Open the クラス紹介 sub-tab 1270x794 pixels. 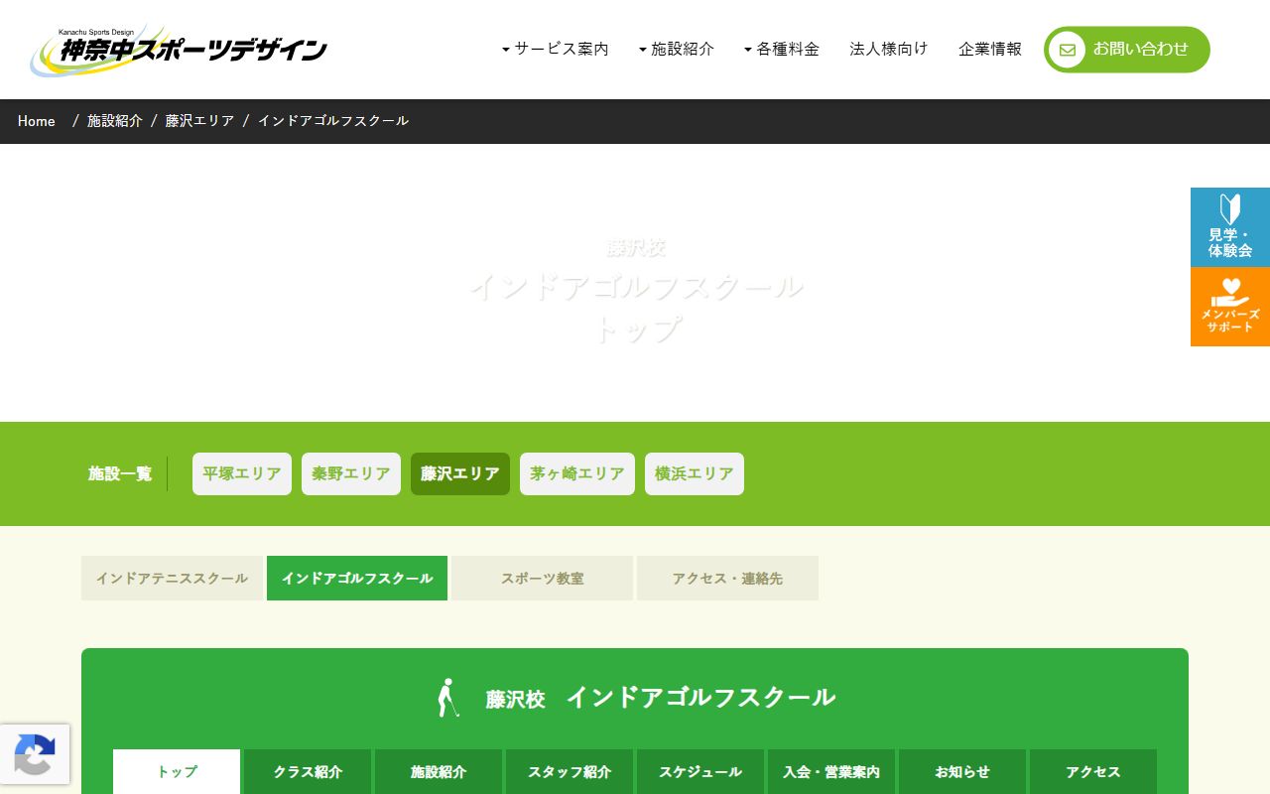pyautogui.click(x=308, y=771)
